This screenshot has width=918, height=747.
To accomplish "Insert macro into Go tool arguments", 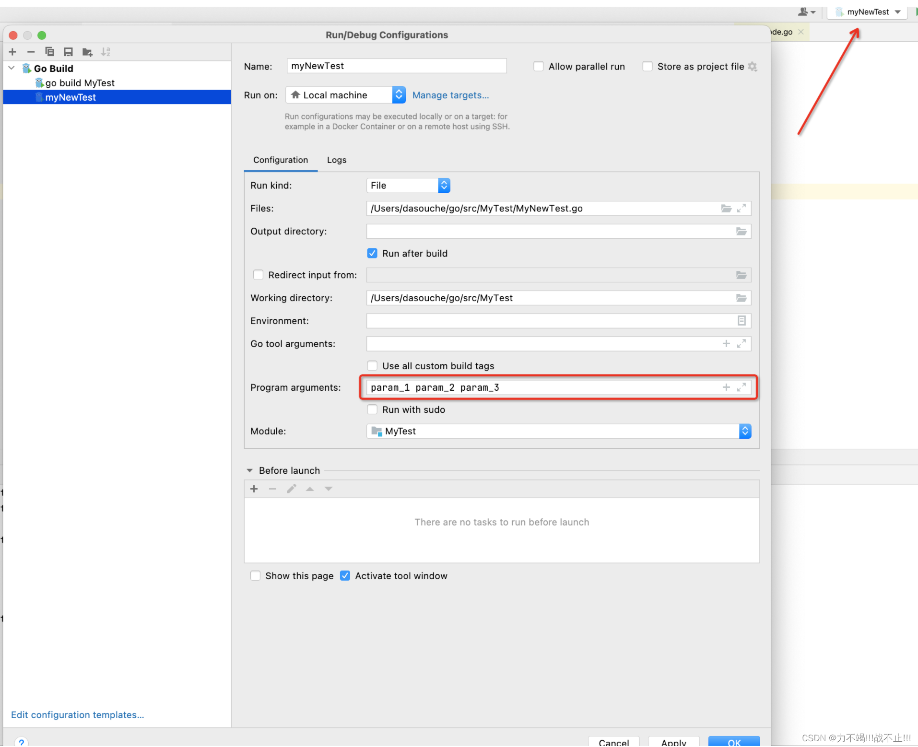I will pos(726,344).
